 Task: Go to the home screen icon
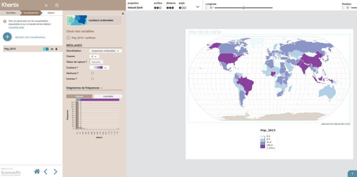[x=37, y=171]
